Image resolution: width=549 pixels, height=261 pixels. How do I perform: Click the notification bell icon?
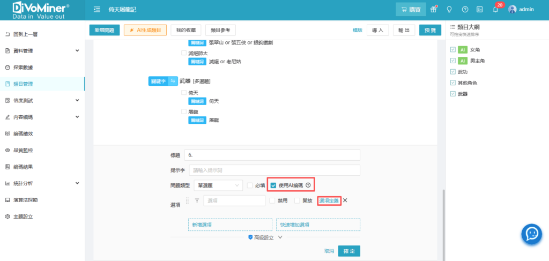tap(495, 9)
